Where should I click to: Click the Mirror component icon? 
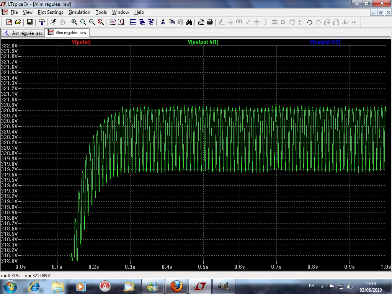pyautogui.click(x=336, y=22)
